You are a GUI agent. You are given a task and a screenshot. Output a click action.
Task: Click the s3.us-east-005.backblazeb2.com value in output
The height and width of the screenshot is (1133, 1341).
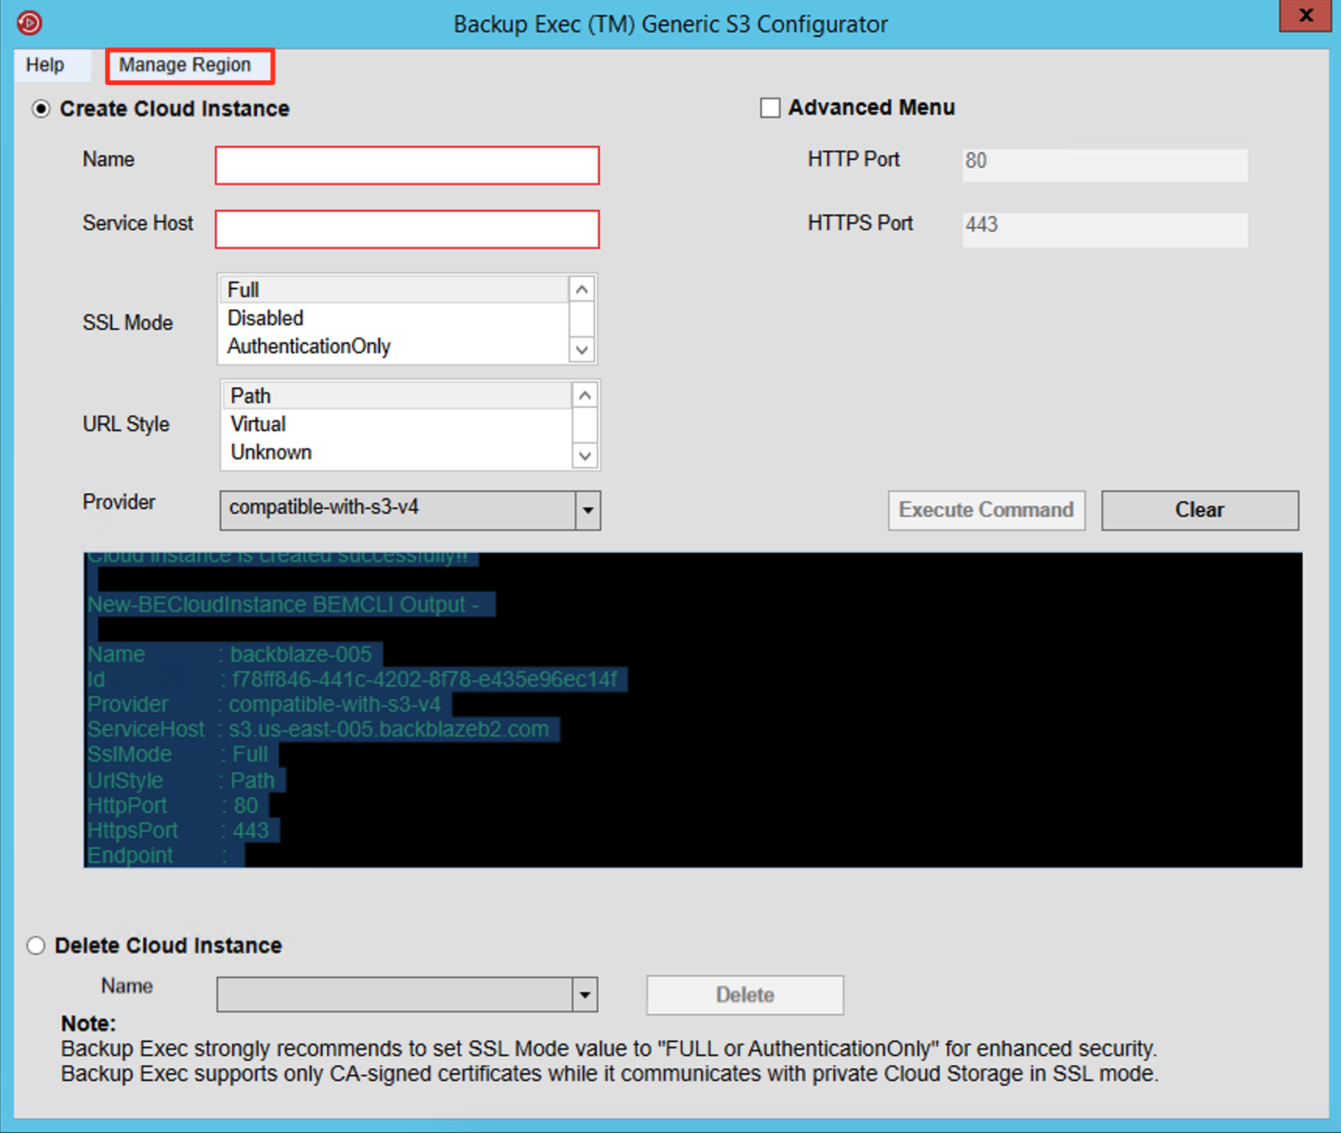tap(389, 730)
